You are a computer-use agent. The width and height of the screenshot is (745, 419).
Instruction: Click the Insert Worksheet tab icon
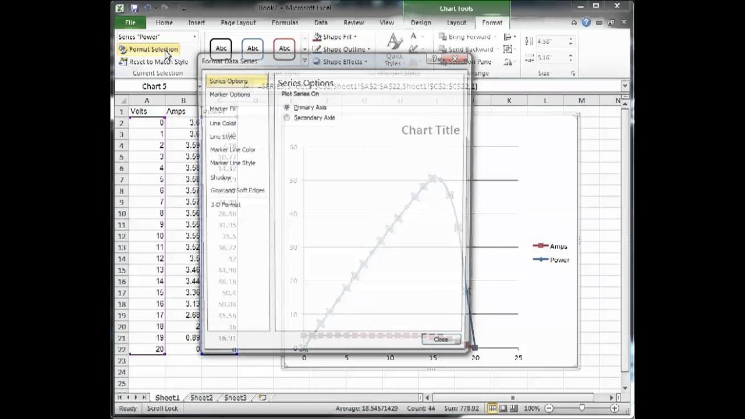click(262, 398)
